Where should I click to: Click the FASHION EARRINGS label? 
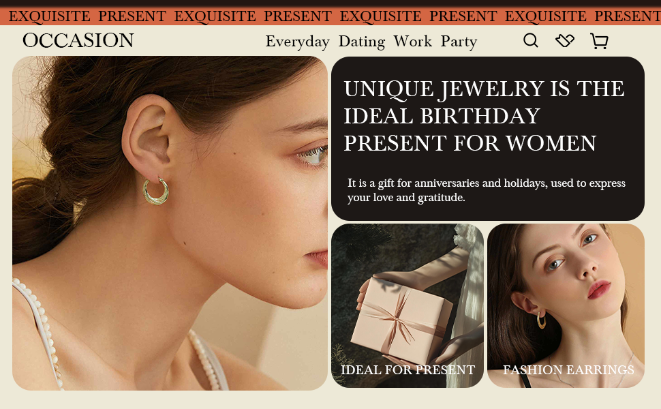pyautogui.click(x=568, y=369)
